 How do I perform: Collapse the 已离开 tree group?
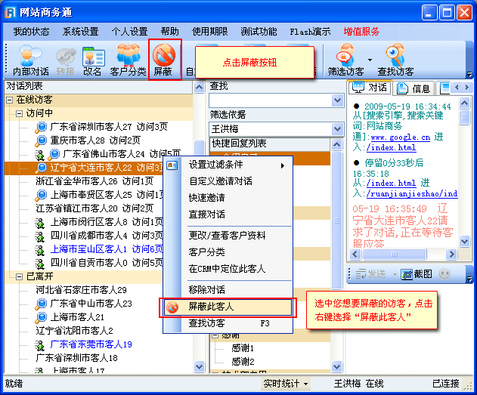pos(19,276)
